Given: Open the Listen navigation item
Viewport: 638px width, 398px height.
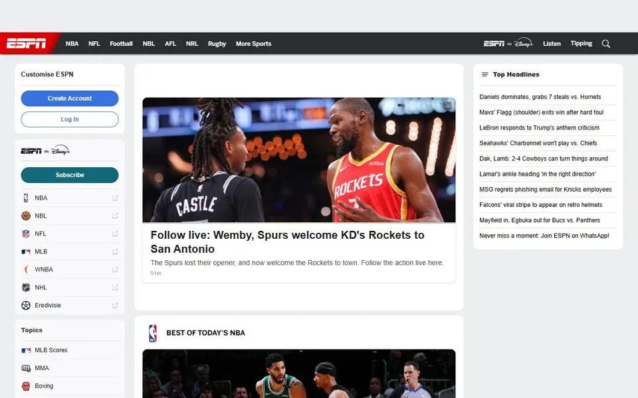Looking at the screenshot, I should point(552,44).
